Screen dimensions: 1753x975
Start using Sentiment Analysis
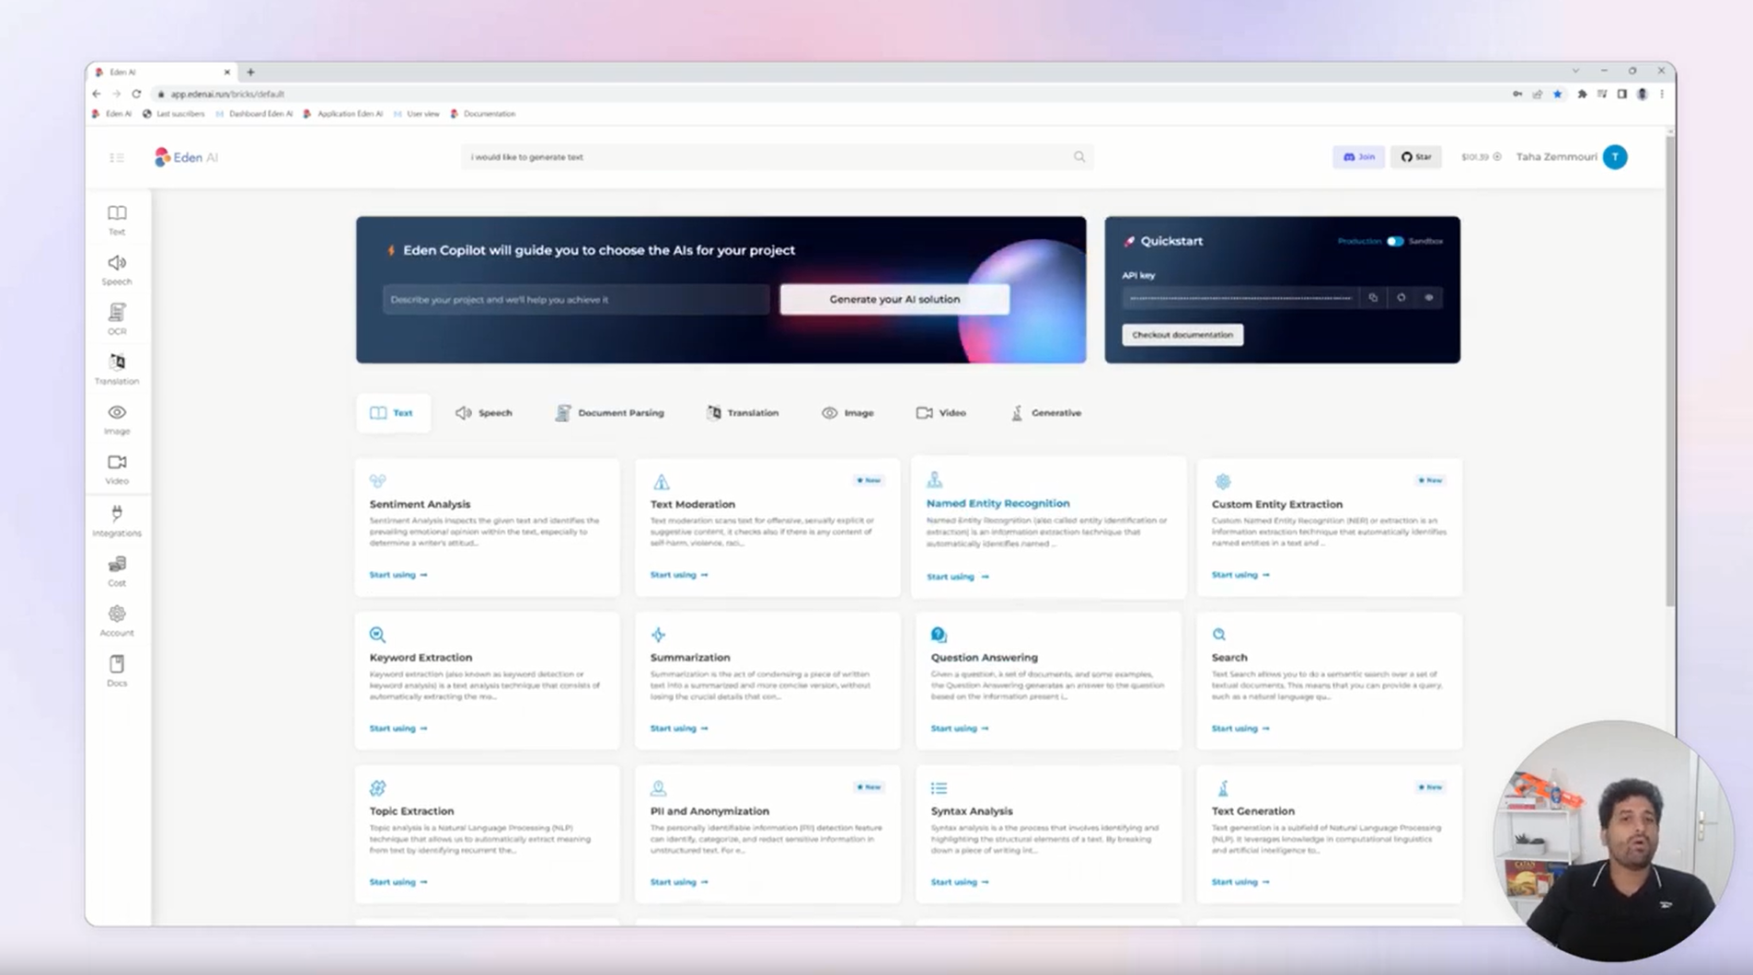point(398,575)
